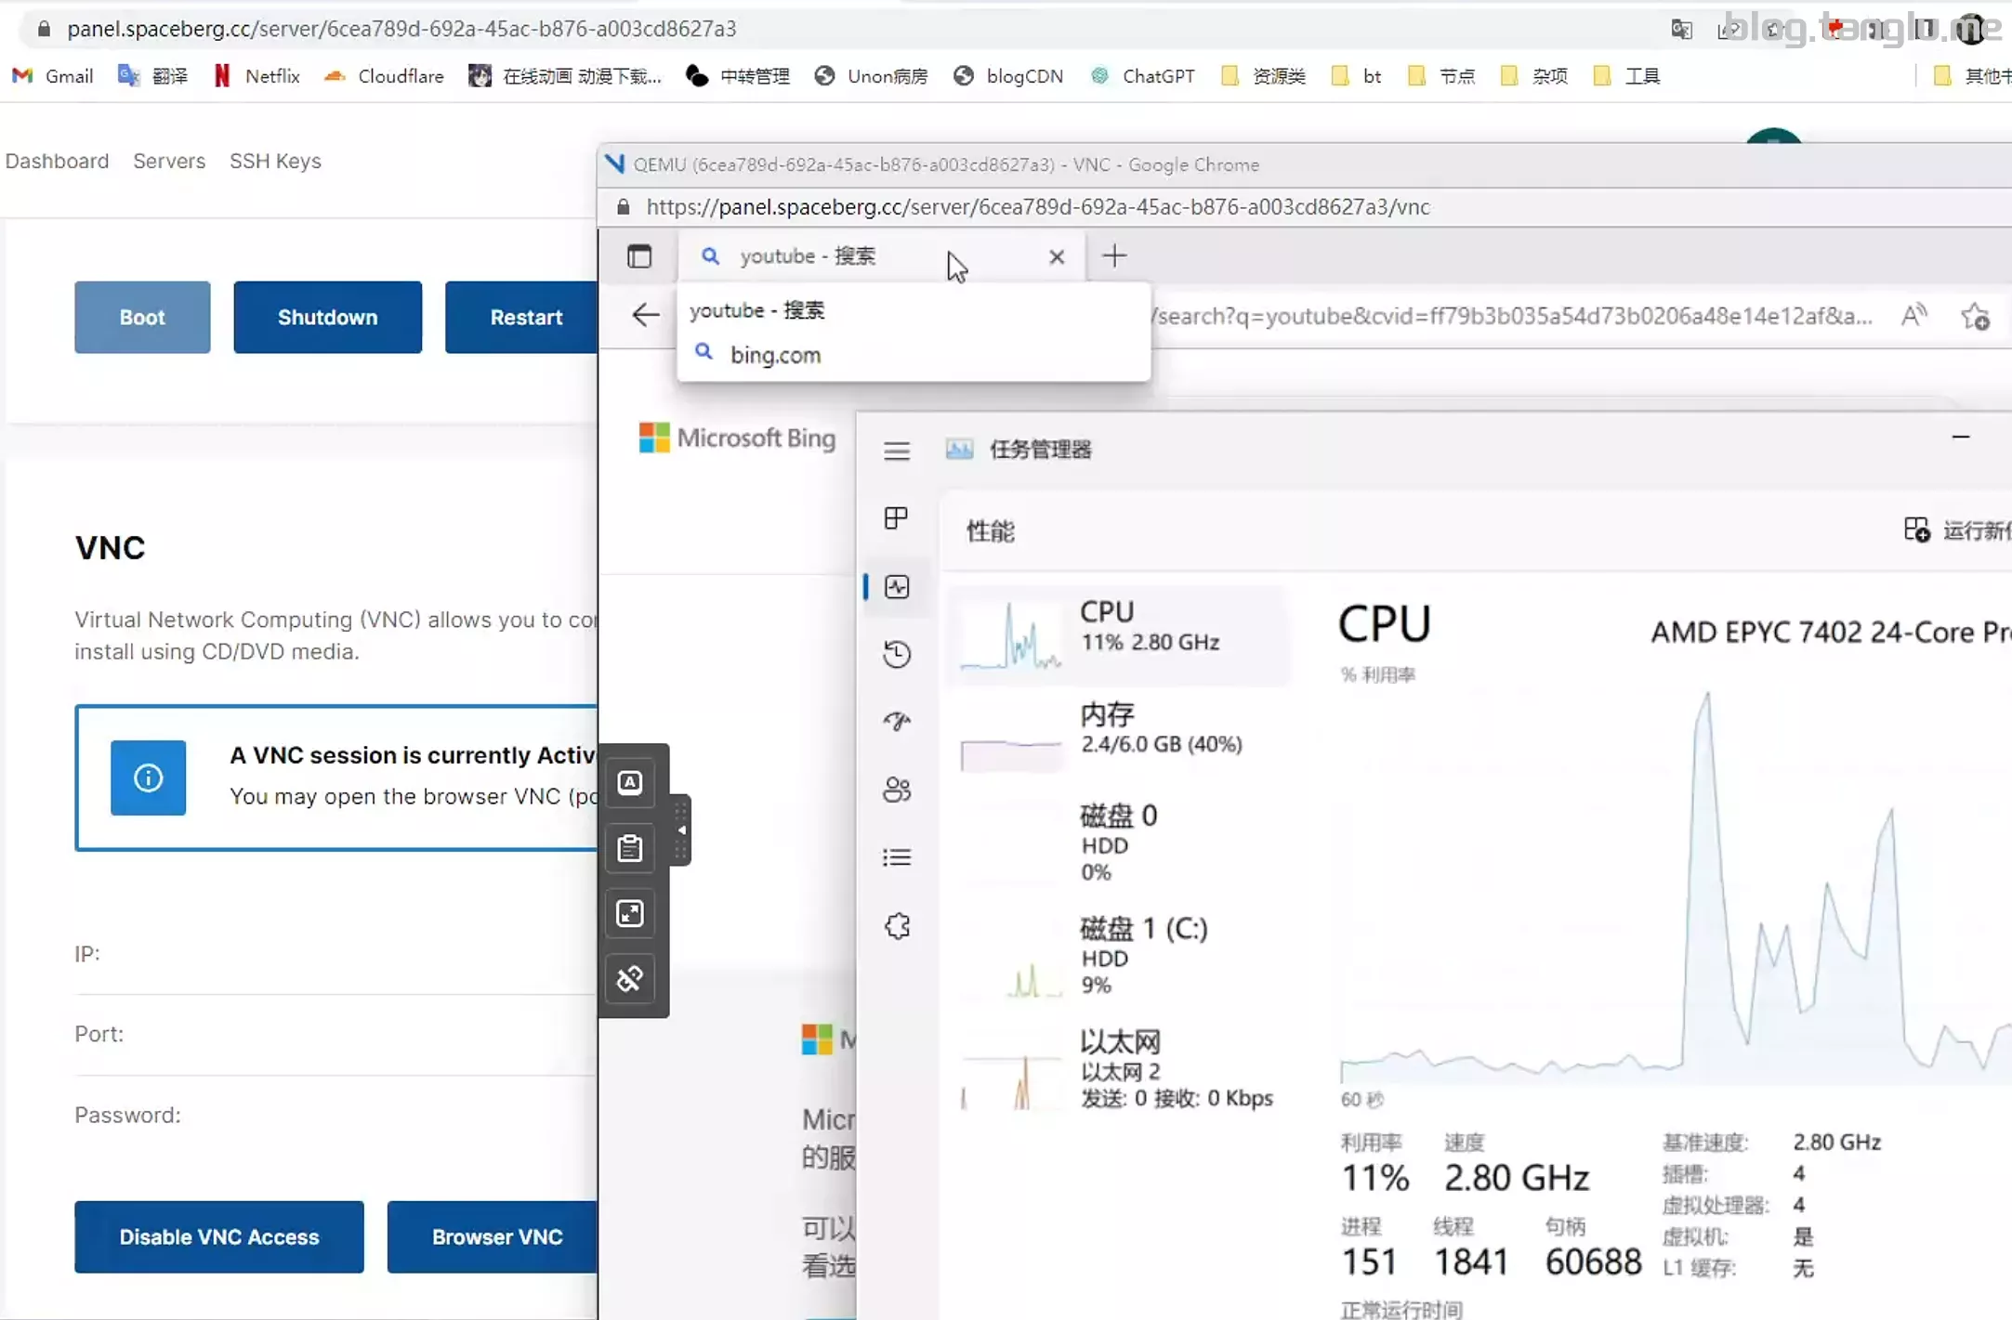This screenshot has height=1320, width=2012.
Task: Click Disable VNC Access button
Action: pos(219,1236)
